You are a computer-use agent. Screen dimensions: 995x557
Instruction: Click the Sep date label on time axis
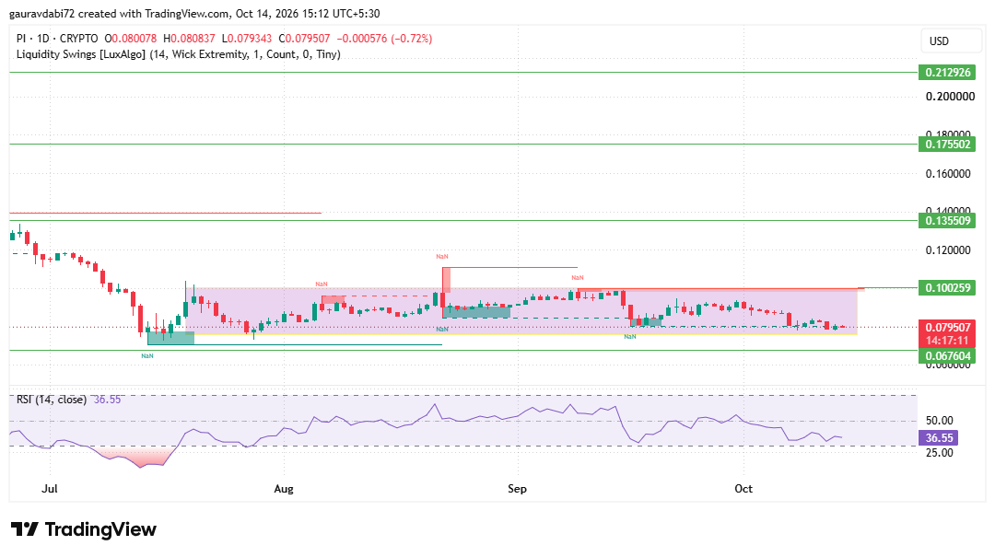click(517, 489)
